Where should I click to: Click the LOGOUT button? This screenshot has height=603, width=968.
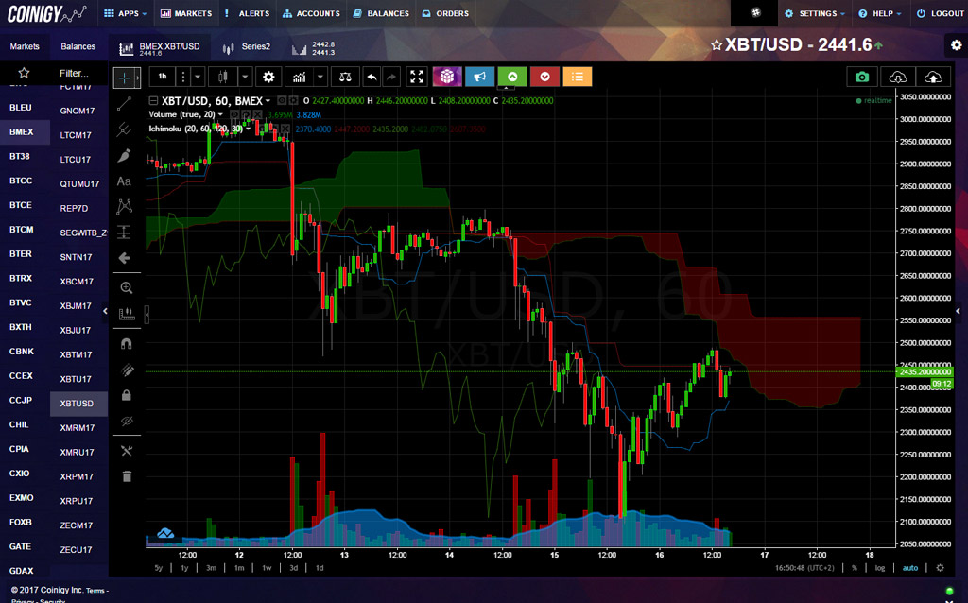click(x=940, y=13)
